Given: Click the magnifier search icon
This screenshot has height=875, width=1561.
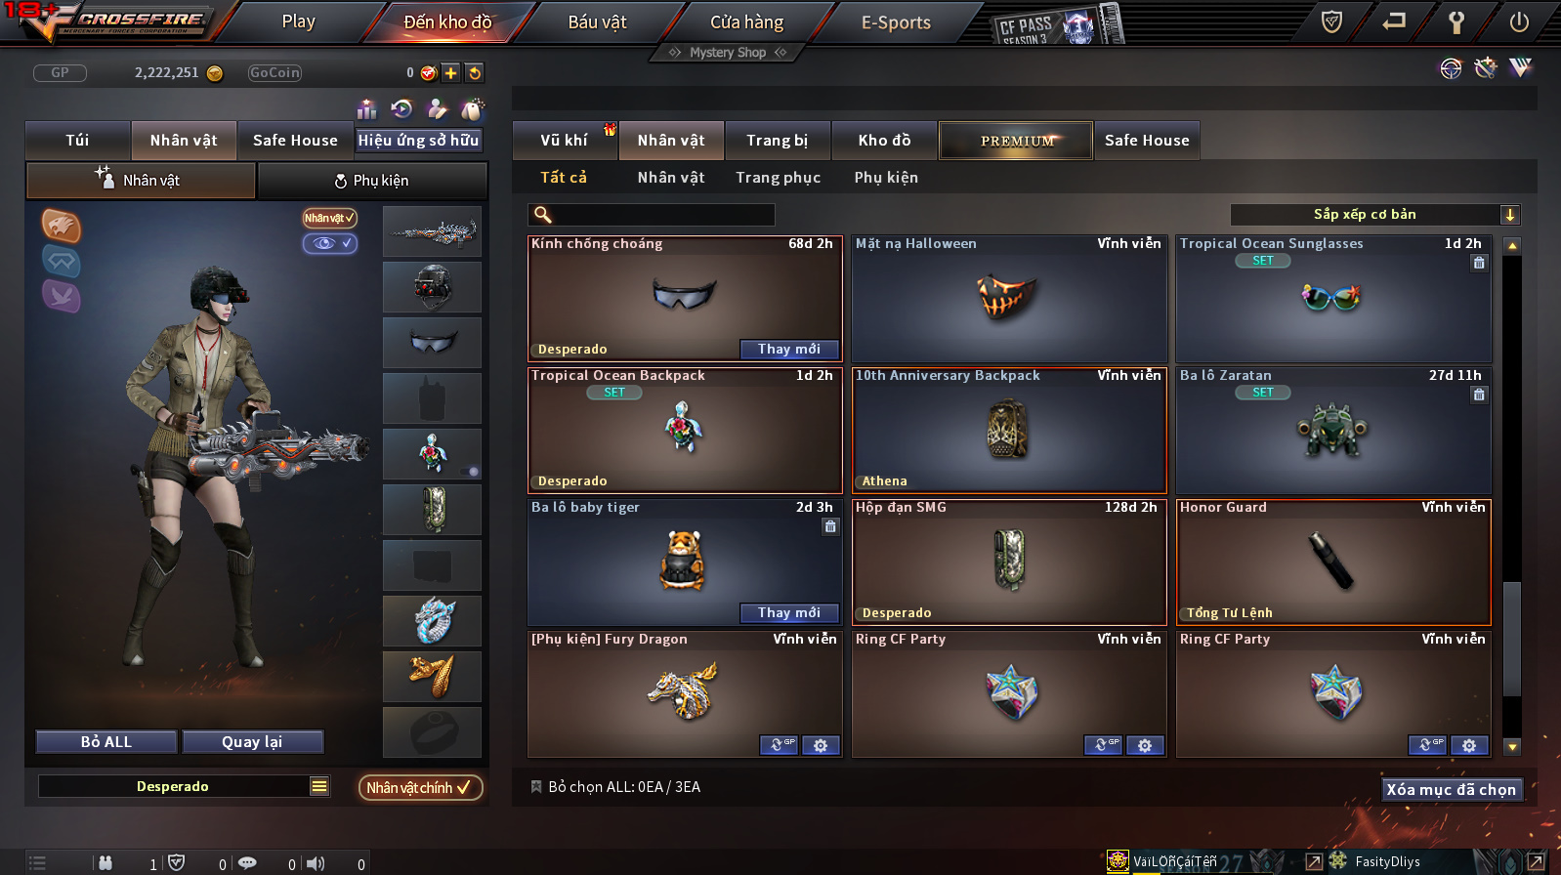Looking at the screenshot, I should [x=543, y=215].
